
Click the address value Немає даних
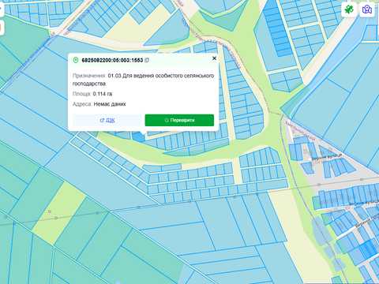110,104
